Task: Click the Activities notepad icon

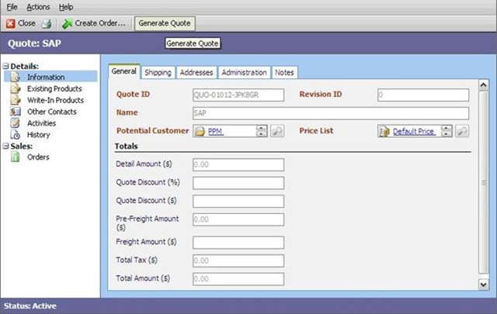Action: coord(16,123)
